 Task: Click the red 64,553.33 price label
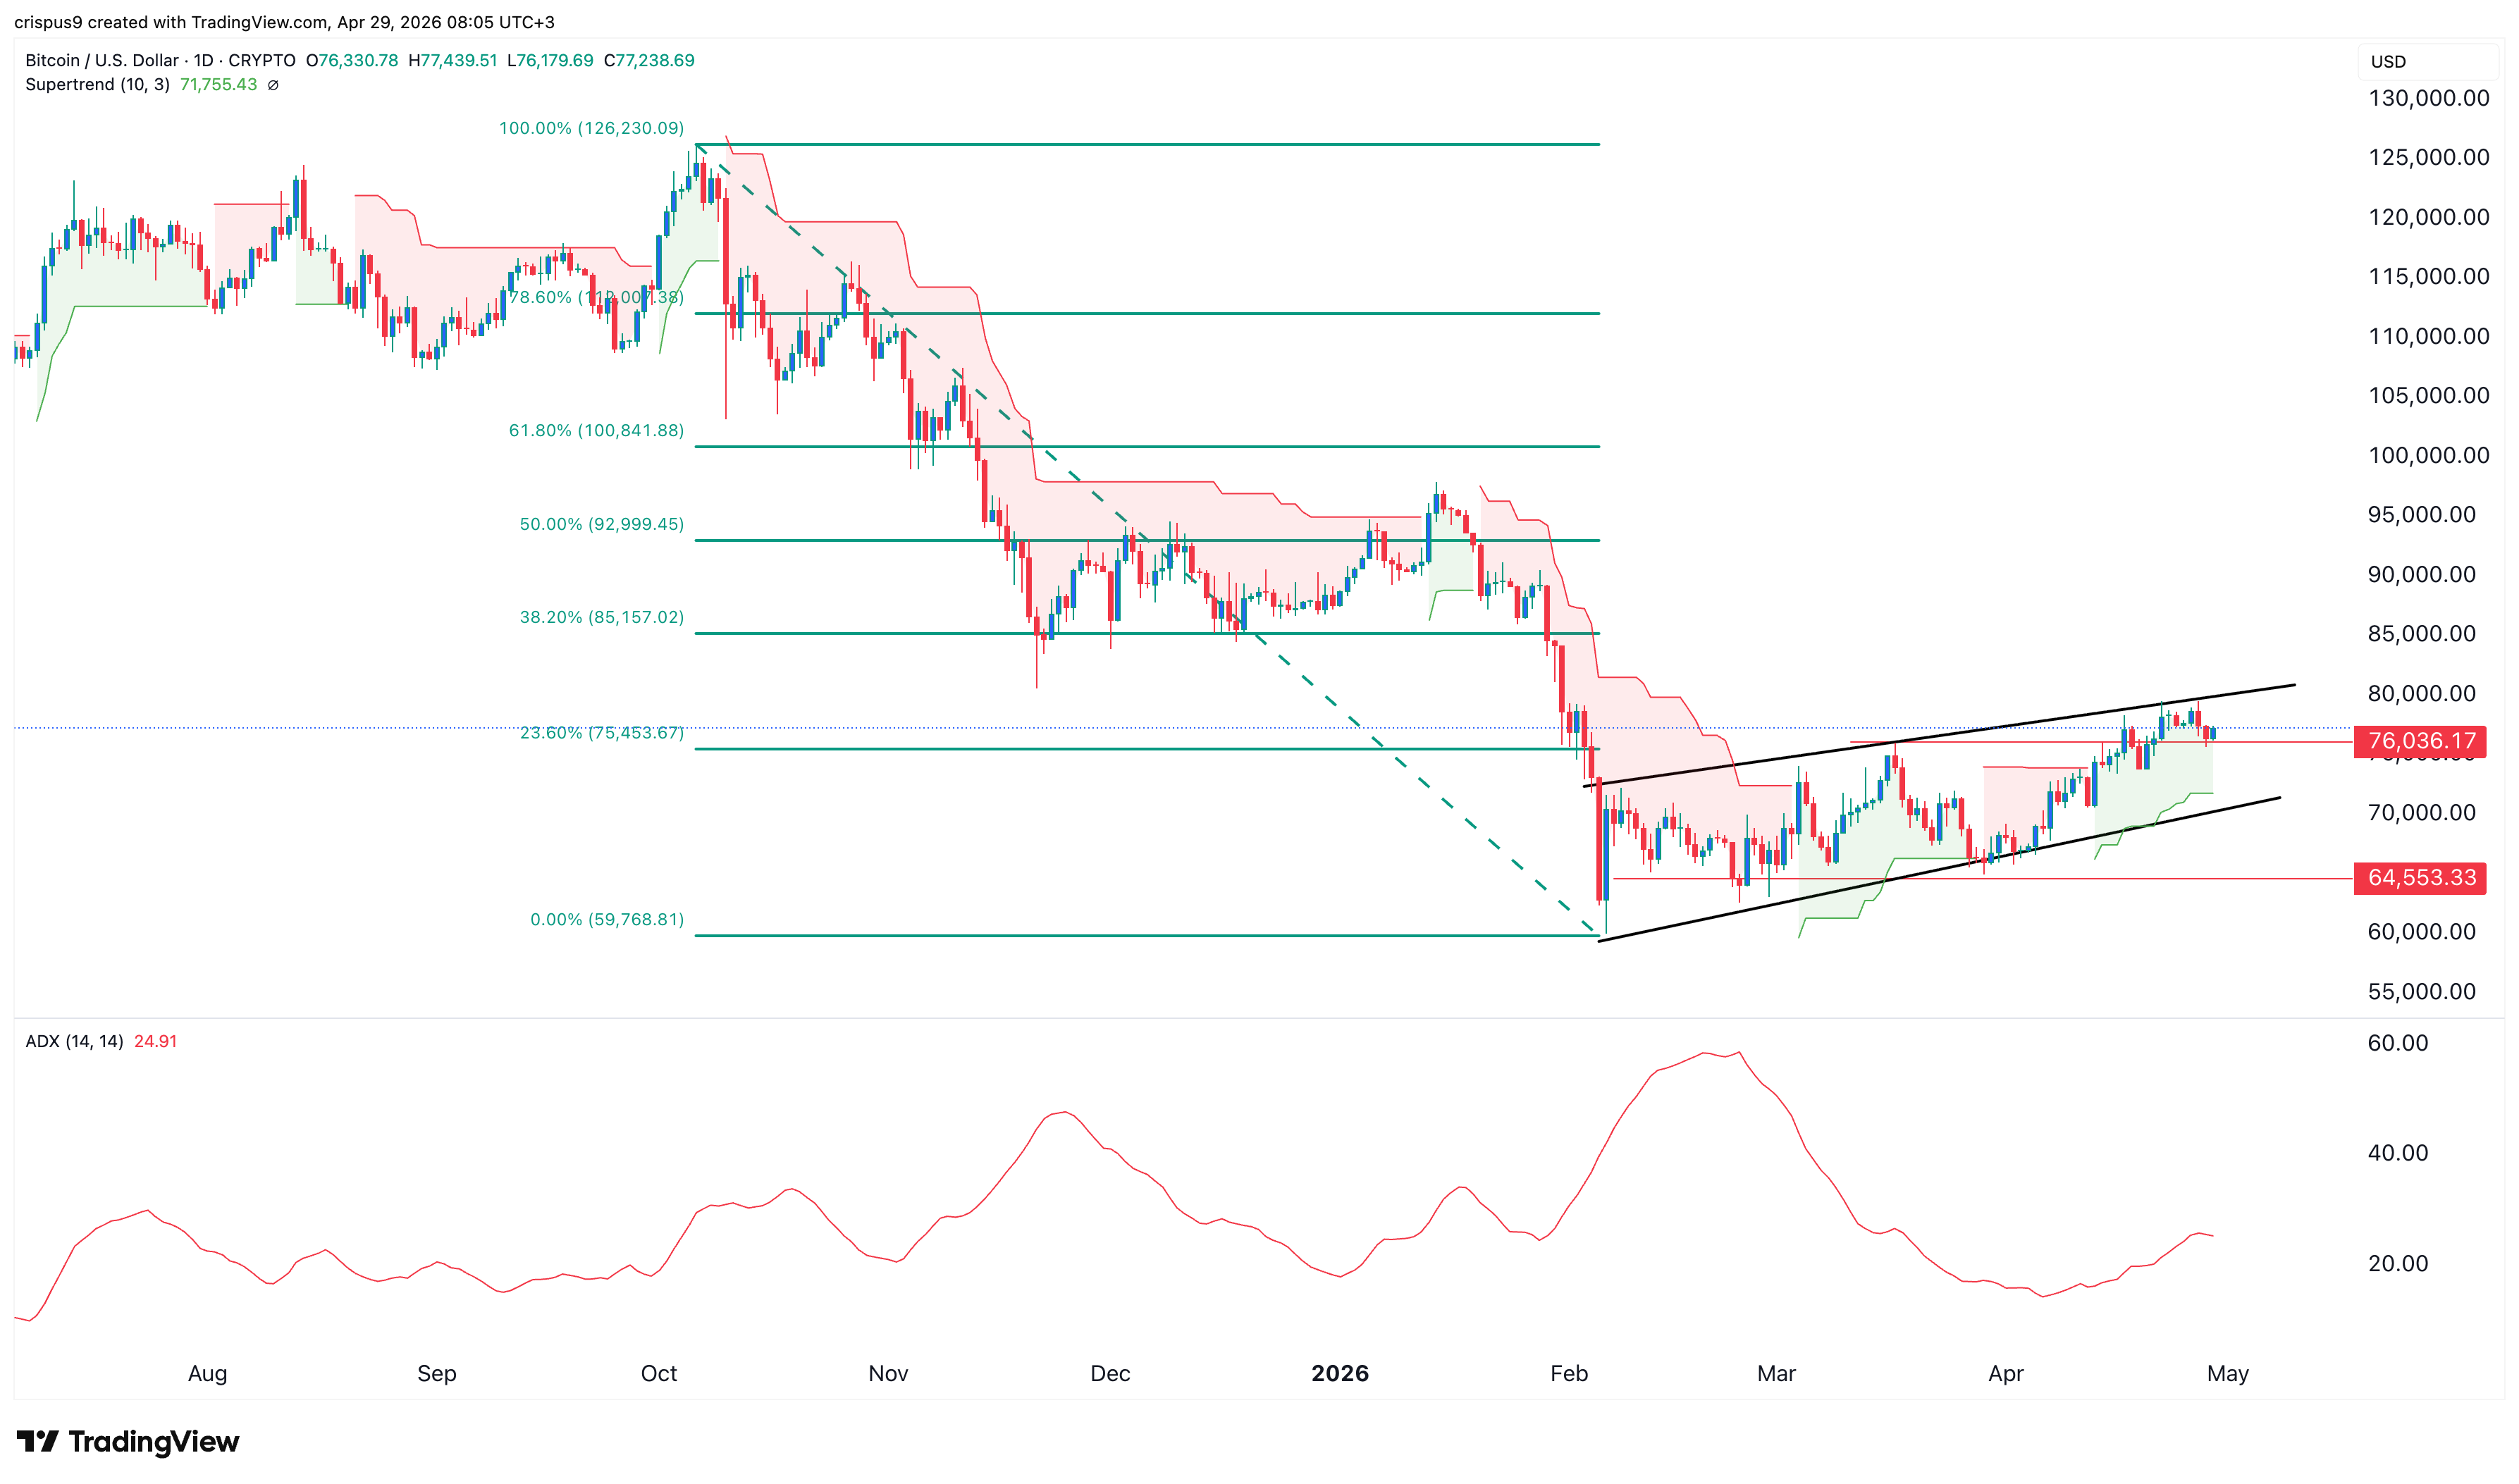coord(2421,878)
